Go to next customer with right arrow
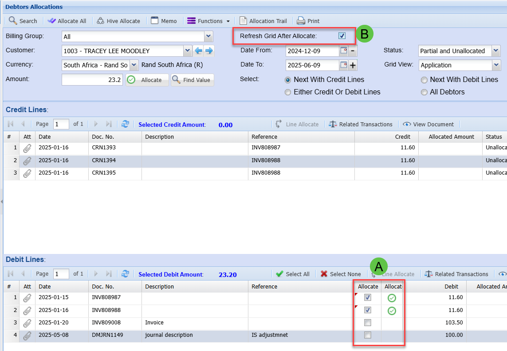The image size is (507, 351). (209, 51)
